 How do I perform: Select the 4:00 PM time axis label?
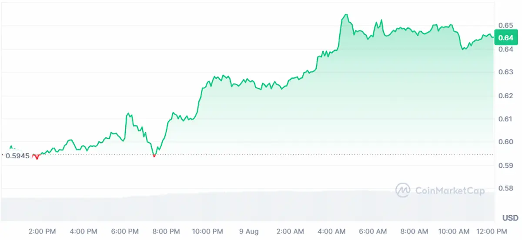coord(83,231)
